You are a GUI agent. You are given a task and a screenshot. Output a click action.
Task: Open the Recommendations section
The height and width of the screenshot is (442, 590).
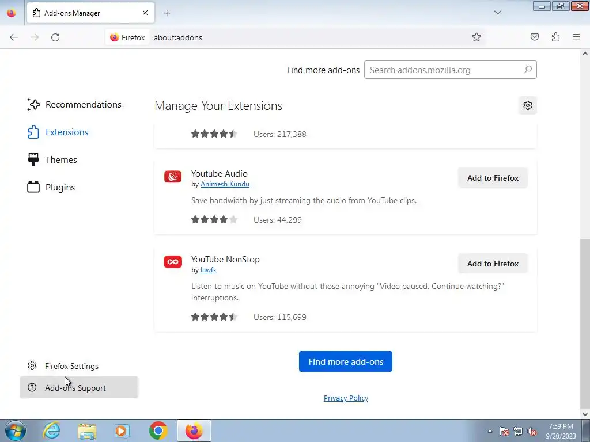[74, 105]
